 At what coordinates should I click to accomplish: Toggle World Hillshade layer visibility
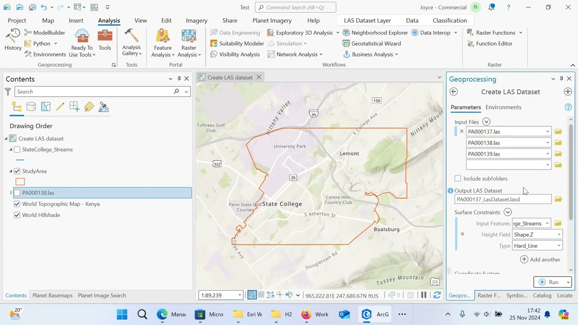[x=17, y=215]
